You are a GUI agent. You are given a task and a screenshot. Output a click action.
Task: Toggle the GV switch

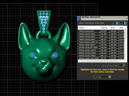(x=115, y=23)
